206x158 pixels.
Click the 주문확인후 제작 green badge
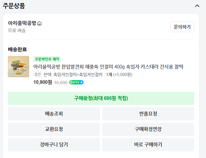47,59
